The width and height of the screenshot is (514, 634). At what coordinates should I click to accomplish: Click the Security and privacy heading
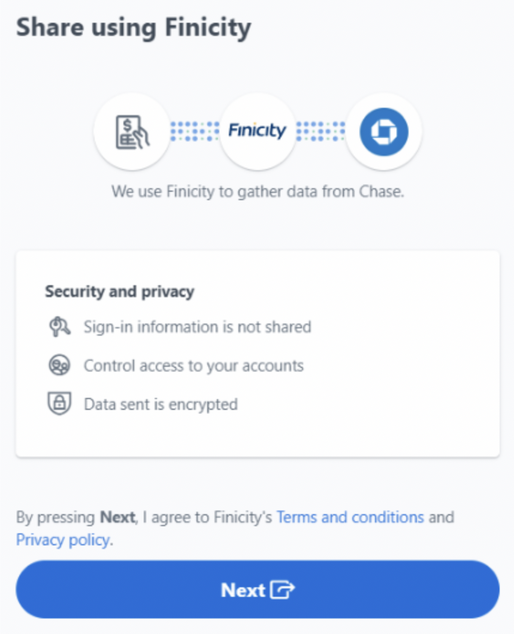coord(120,291)
